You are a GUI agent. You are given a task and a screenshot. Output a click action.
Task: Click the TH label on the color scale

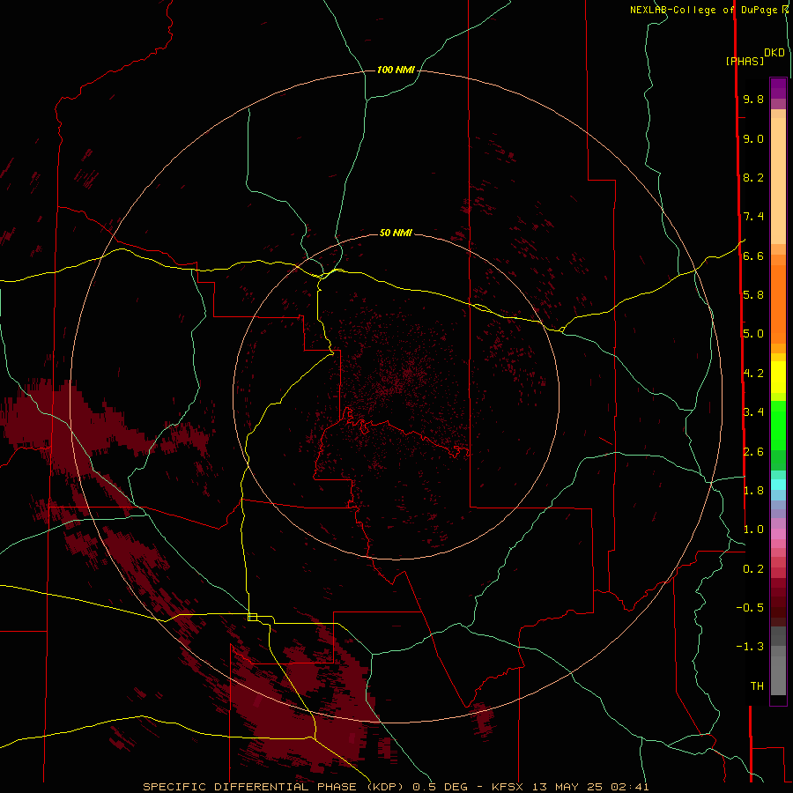click(757, 686)
